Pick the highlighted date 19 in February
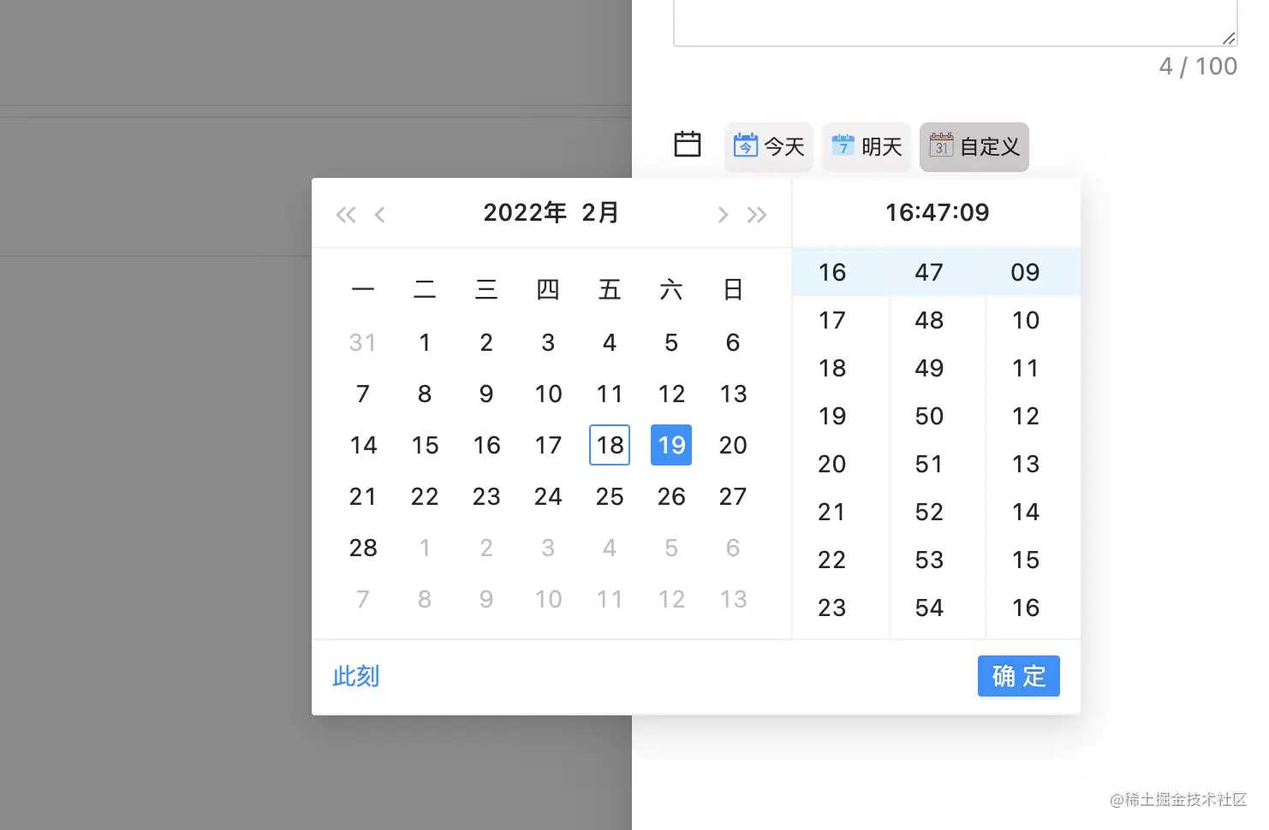Viewport: 1269px width, 830px height. [x=671, y=445]
